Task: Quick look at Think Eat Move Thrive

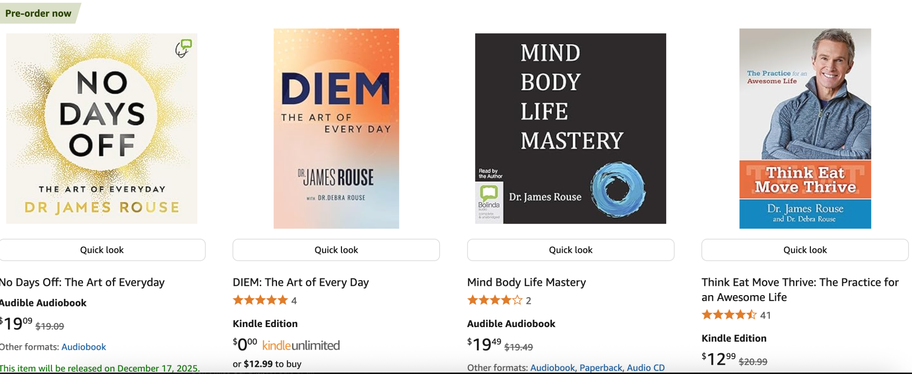Action: tap(805, 250)
